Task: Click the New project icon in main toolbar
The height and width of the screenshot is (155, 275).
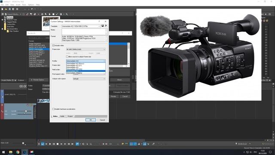Action: (2, 9)
